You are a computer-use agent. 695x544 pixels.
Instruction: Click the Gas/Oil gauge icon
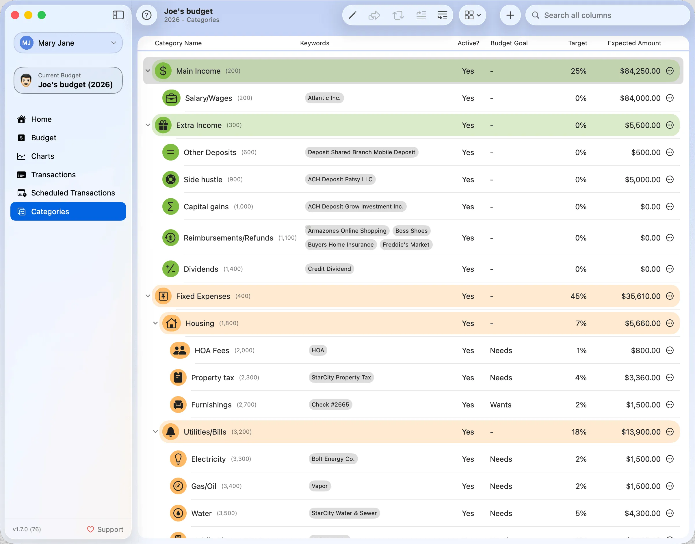pyautogui.click(x=178, y=486)
